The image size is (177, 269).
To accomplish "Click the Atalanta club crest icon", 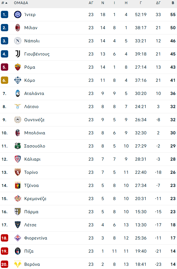I will pos(18,93).
